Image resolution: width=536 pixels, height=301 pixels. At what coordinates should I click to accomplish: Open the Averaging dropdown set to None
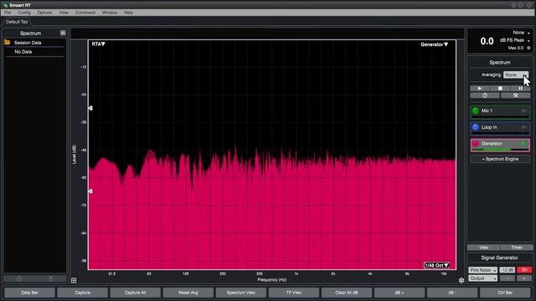(516, 74)
